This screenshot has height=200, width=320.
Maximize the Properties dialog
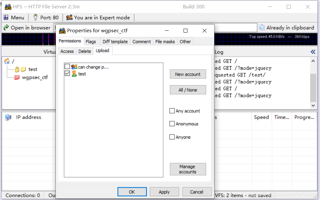tap(185, 31)
